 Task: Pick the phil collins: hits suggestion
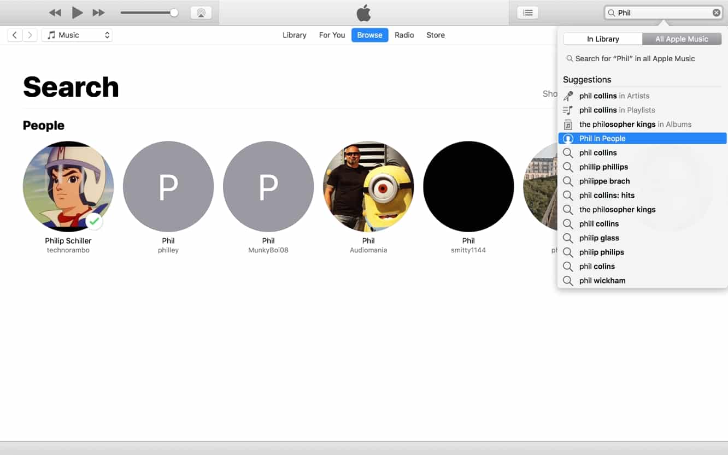[x=642, y=195]
